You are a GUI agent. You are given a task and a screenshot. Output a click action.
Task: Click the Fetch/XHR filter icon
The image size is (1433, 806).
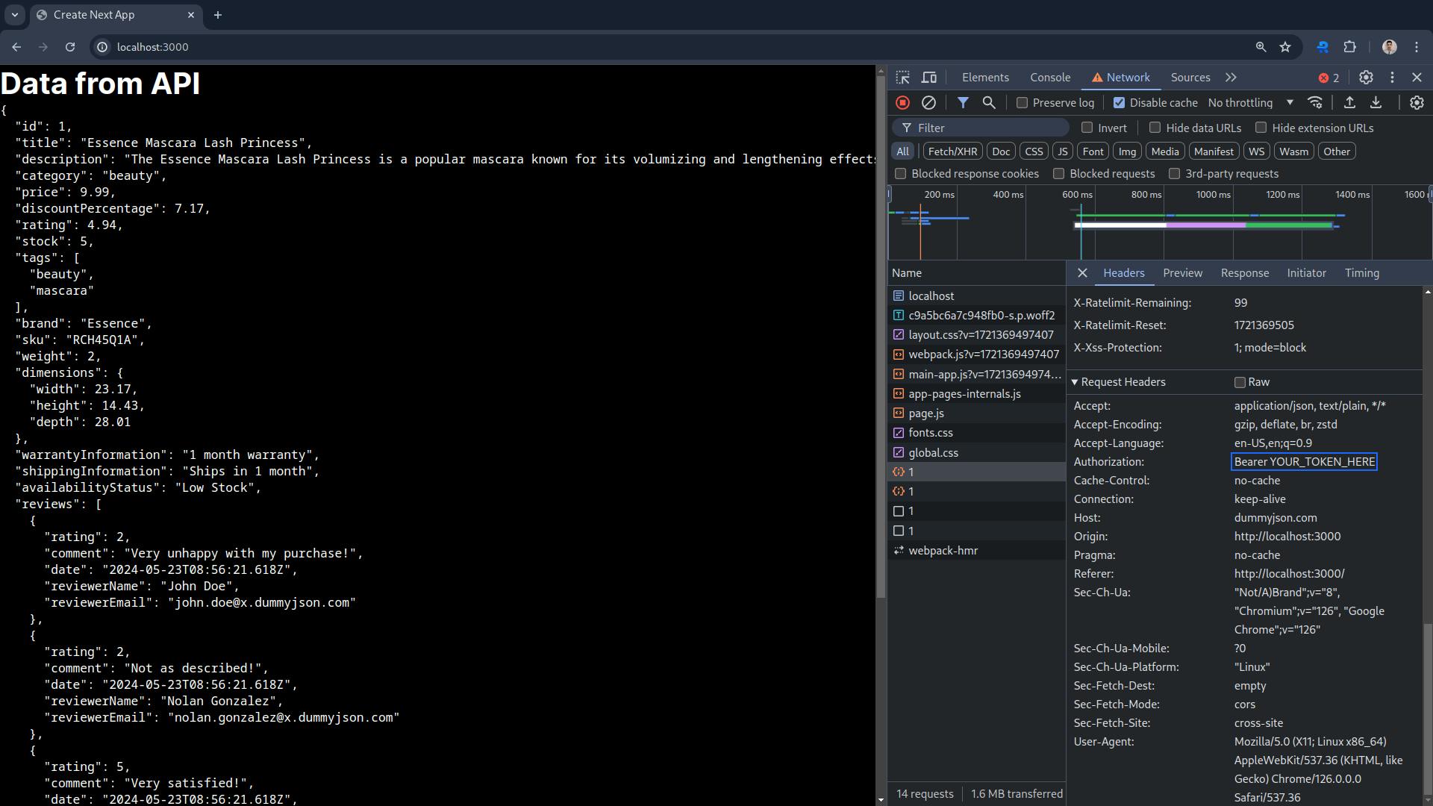pyautogui.click(x=952, y=151)
